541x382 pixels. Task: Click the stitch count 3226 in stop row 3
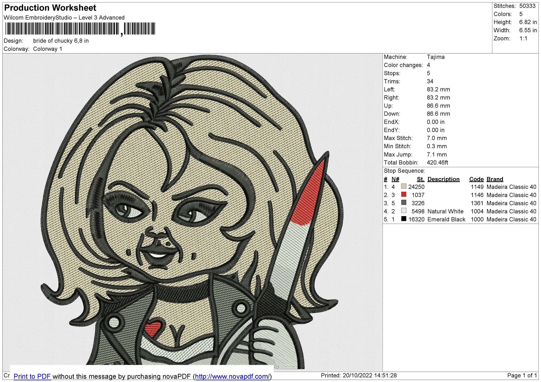418,203
